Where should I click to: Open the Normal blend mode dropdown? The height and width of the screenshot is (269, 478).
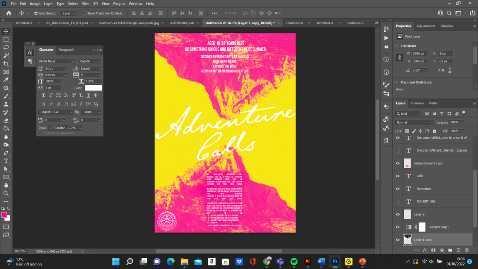pyautogui.click(x=414, y=123)
